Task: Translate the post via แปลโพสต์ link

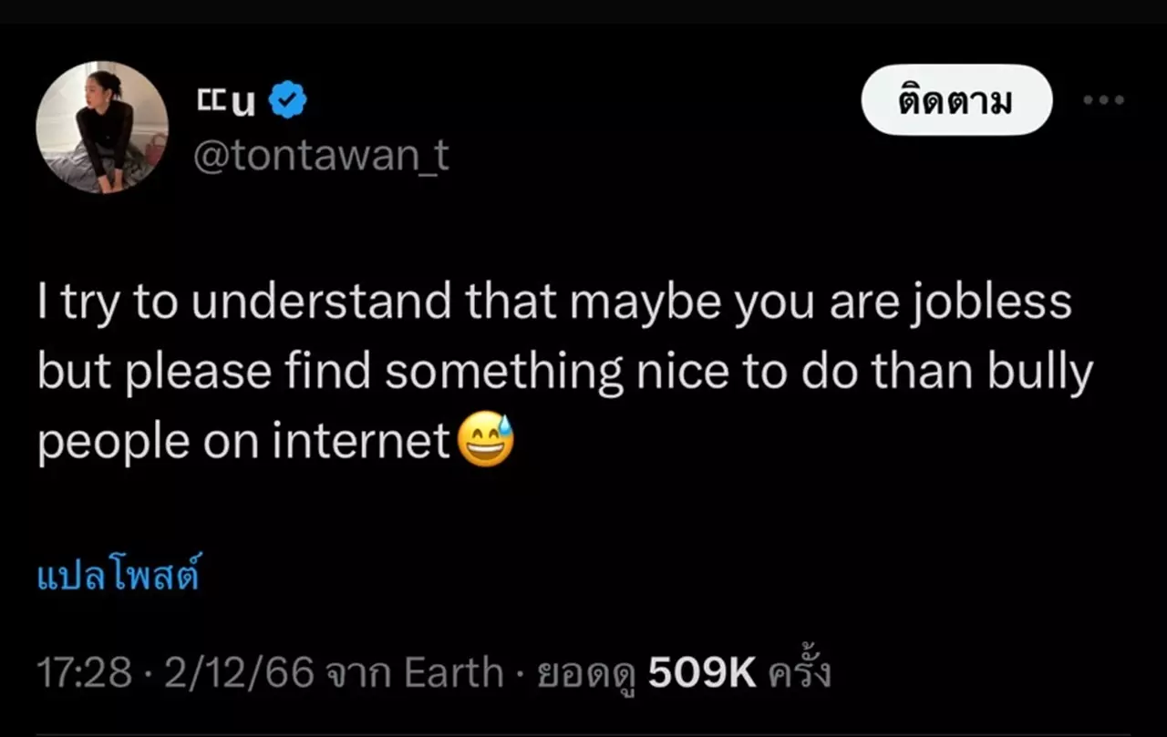Action: (x=118, y=578)
